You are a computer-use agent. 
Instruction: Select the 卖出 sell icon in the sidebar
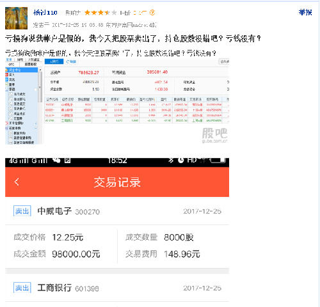click(x=7, y=79)
